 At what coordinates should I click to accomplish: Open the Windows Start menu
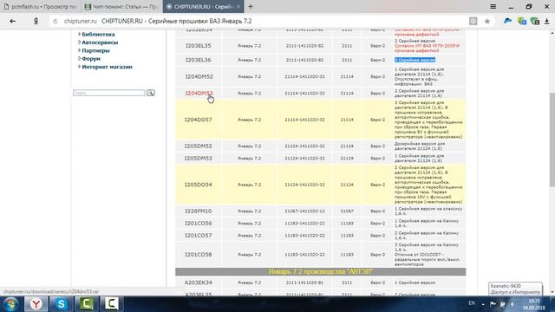[x=10, y=304]
